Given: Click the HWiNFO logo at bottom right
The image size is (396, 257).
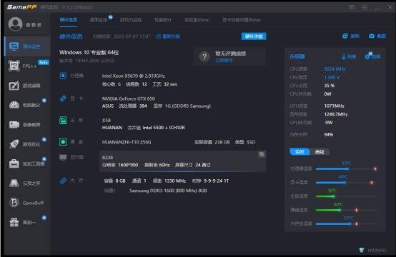Looking at the screenshot, I should [372, 250].
